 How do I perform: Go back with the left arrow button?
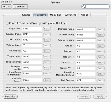(4, 7)
